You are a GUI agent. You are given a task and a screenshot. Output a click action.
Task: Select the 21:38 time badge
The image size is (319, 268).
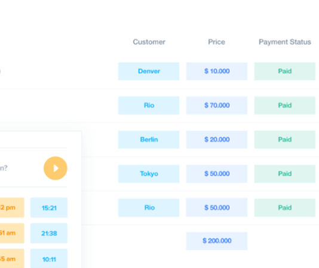(49, 233)
